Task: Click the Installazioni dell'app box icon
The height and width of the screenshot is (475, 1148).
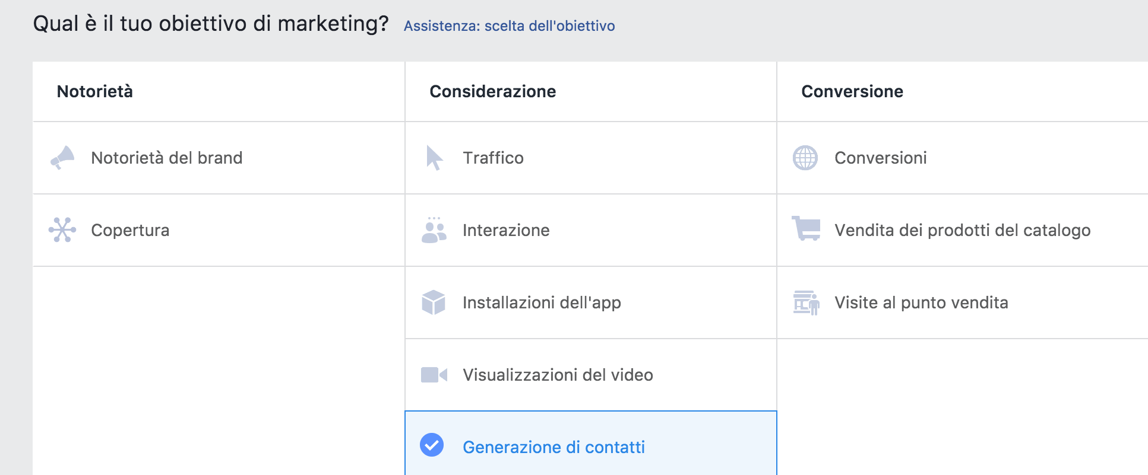Action: pos(434,302)
